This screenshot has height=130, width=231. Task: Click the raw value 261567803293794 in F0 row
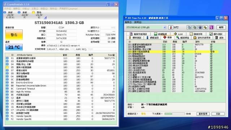click(105, 113)
